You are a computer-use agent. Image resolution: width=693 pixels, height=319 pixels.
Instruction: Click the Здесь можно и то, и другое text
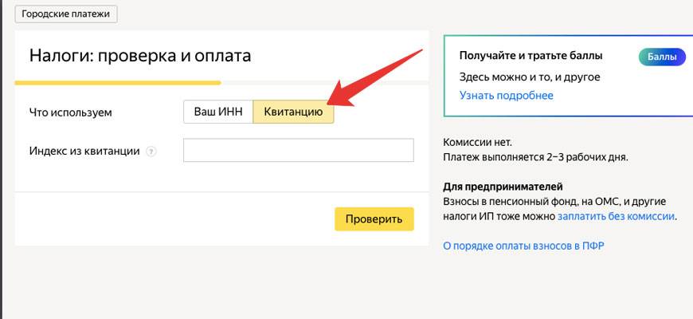[x=530, y=77]
